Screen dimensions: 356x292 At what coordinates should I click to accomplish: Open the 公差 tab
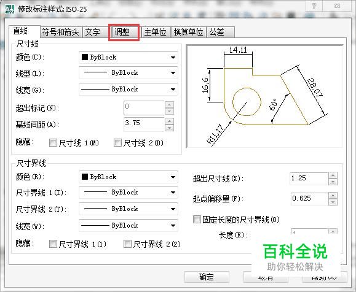220,32
